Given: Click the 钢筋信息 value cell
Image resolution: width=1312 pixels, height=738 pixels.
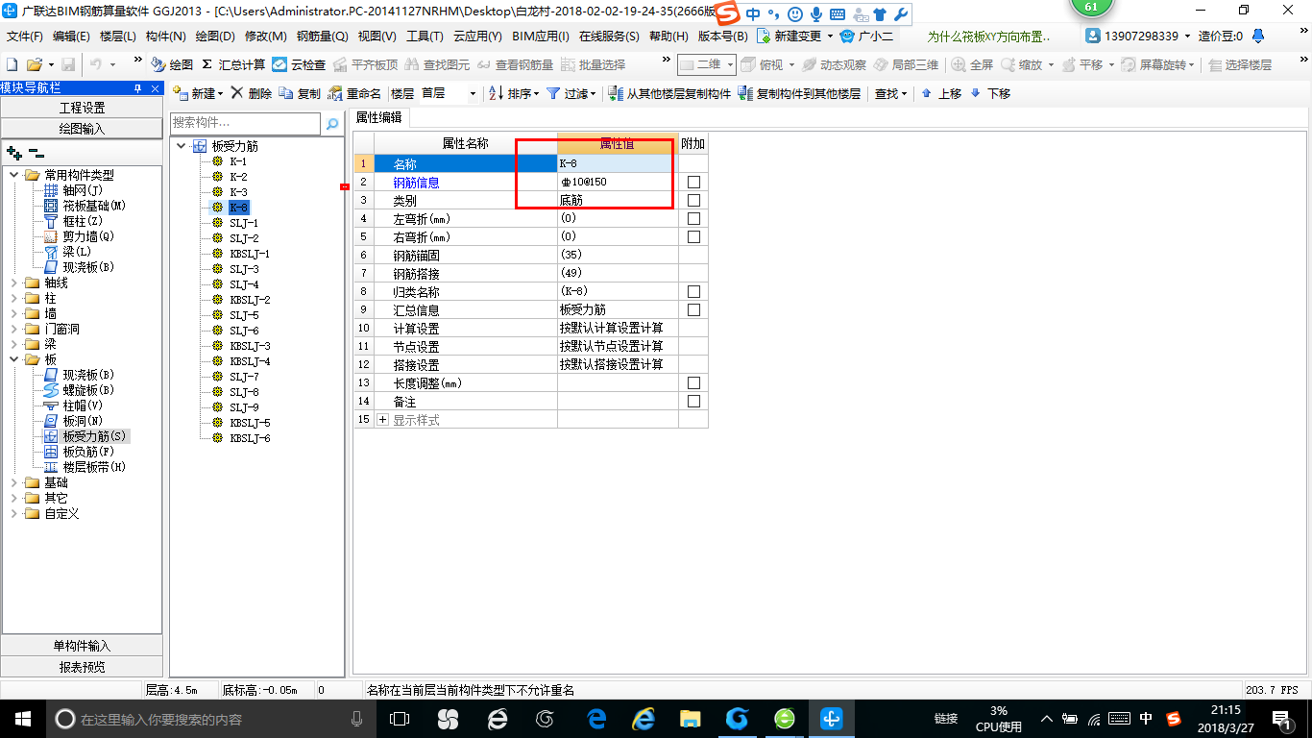Looking at the screenshot, I should 617,182.
